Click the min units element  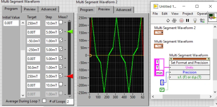(159, 73)
